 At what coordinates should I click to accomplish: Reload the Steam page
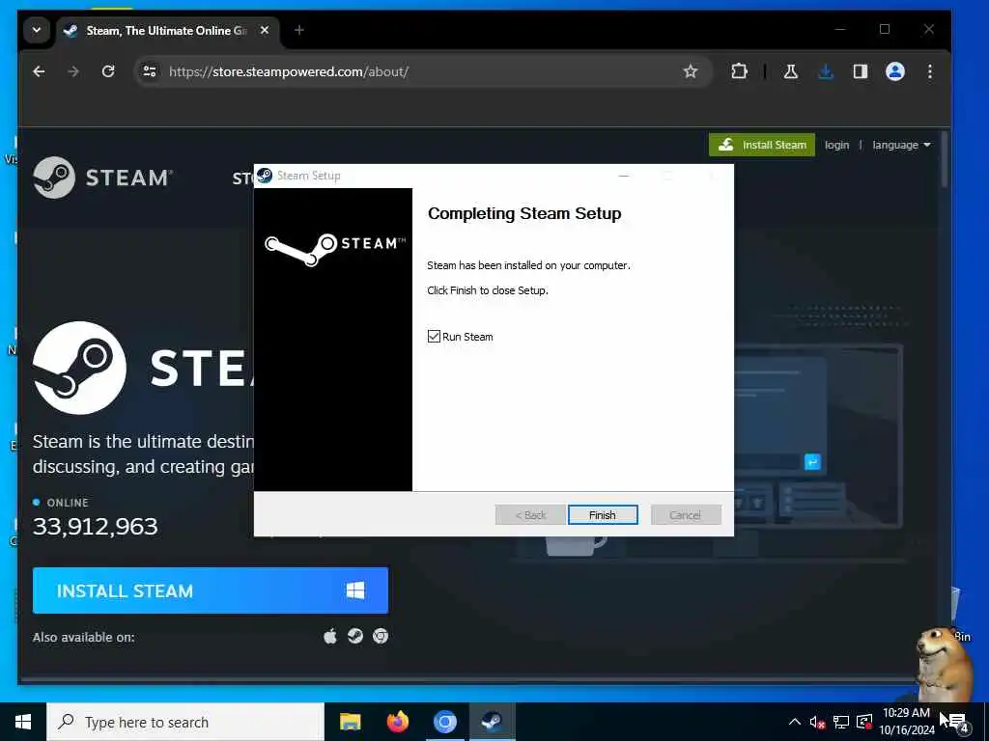(x=108, y=71)
